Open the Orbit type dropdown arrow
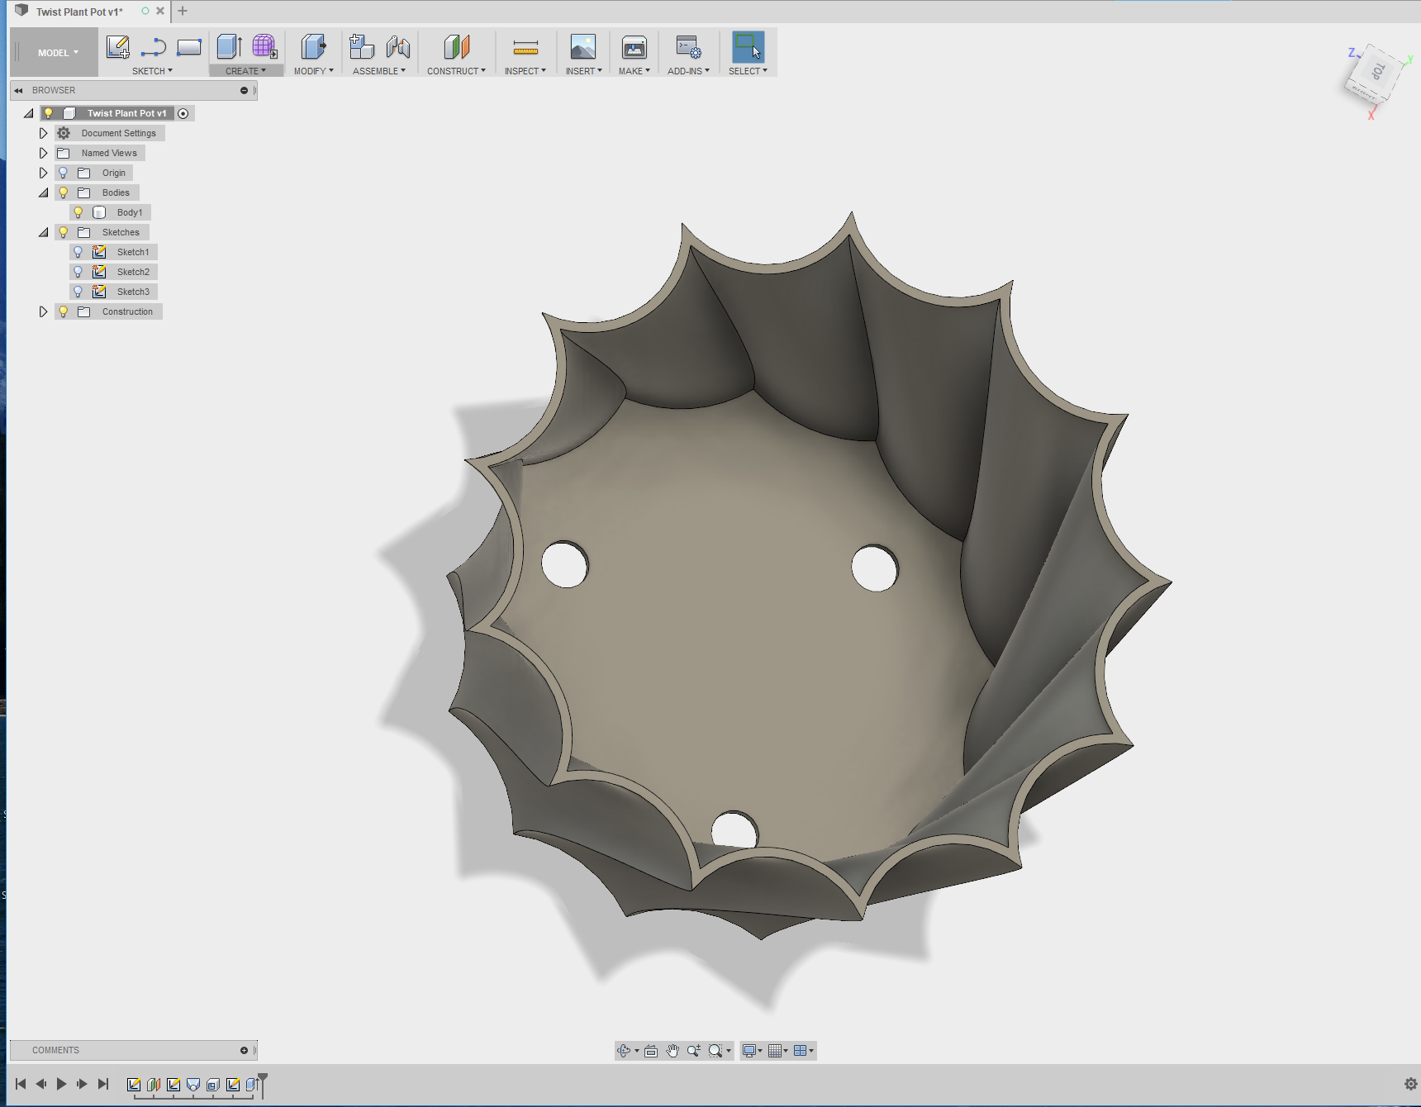The height and width of the screenshot is (1107, 1421). pos(637,1051)
